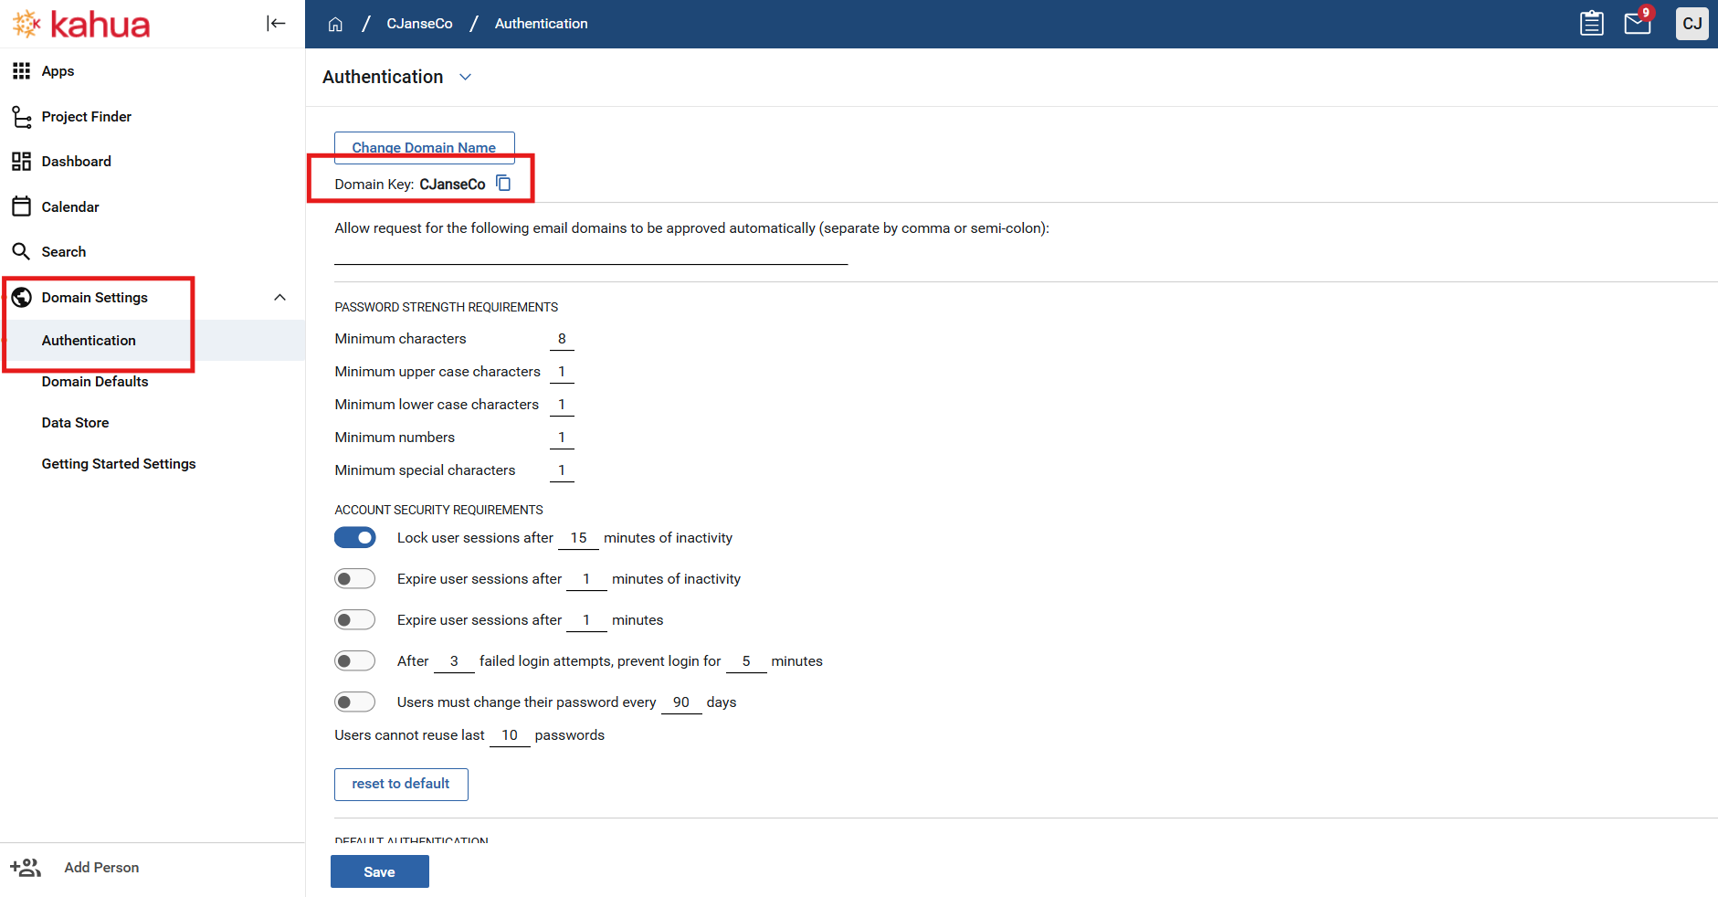Viewport: 1718px width, 897px height.
Task: Edit password change days field showing 90
Action: pyautogui.click(x=681, y=702)
